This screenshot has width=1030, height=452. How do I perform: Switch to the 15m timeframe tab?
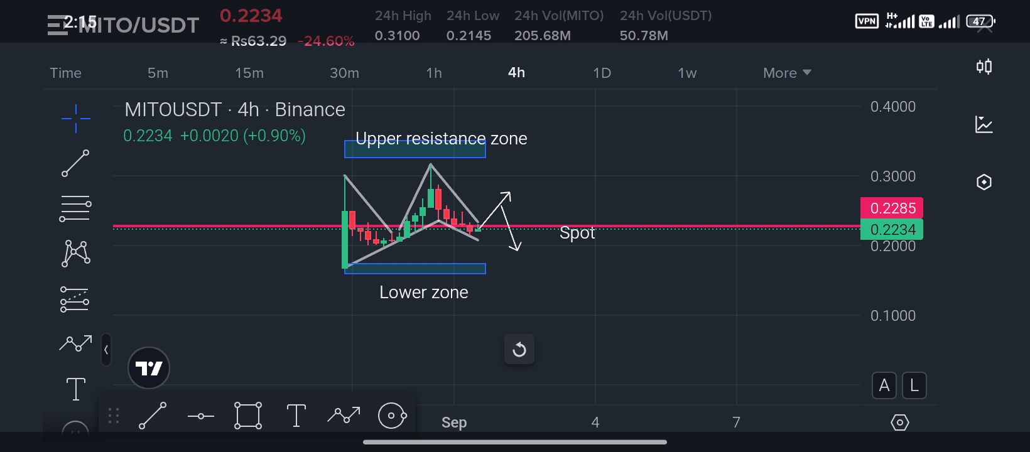[x=249, y=73]
